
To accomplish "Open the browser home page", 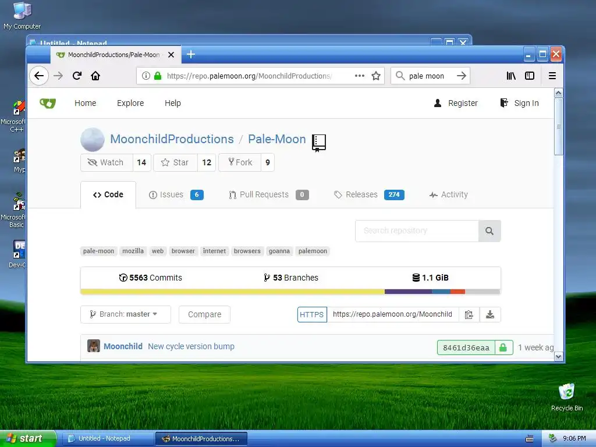I will [95, 76].
